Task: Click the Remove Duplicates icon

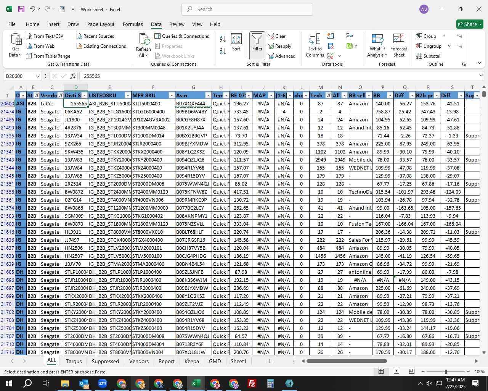Action: 331,46
